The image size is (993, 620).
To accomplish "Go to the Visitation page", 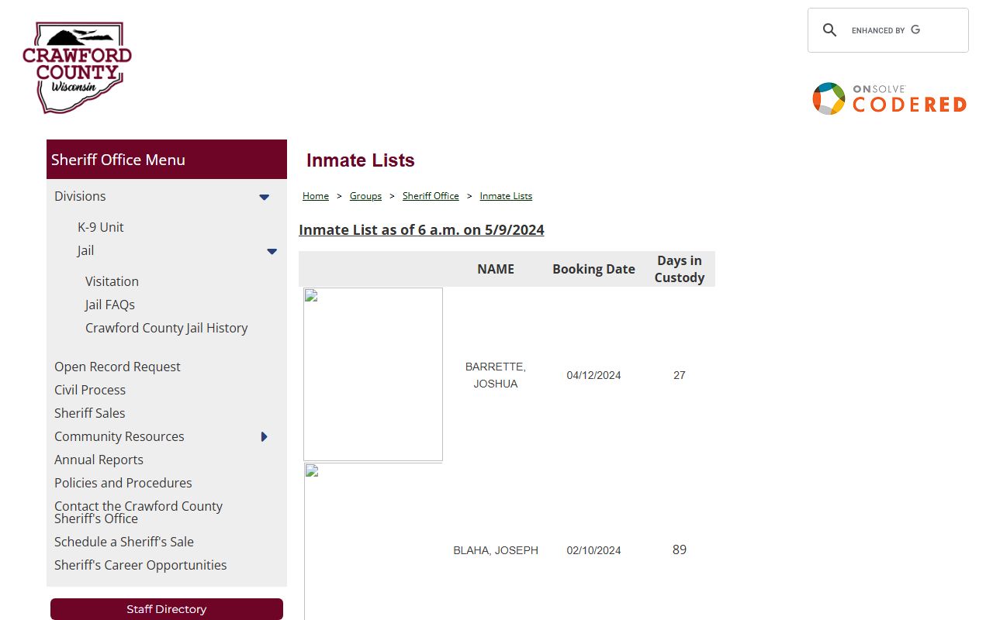I will 112,281.
